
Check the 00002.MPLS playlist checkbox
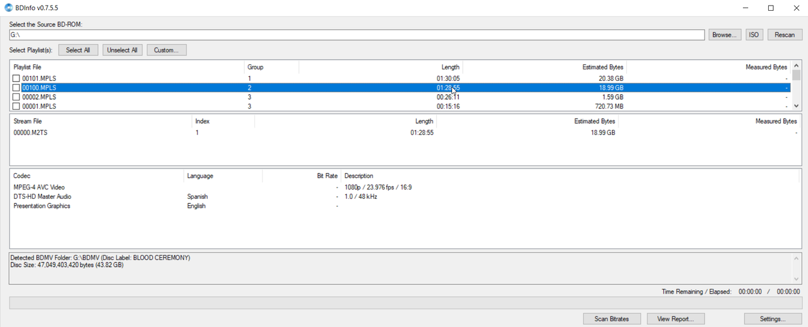16,97
